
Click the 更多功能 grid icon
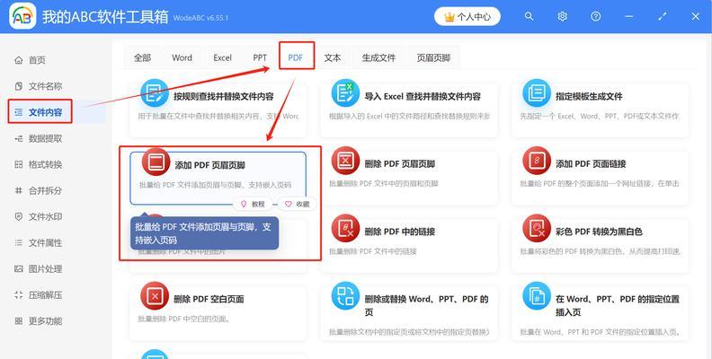pyautogui.click(x=19, y=321)
